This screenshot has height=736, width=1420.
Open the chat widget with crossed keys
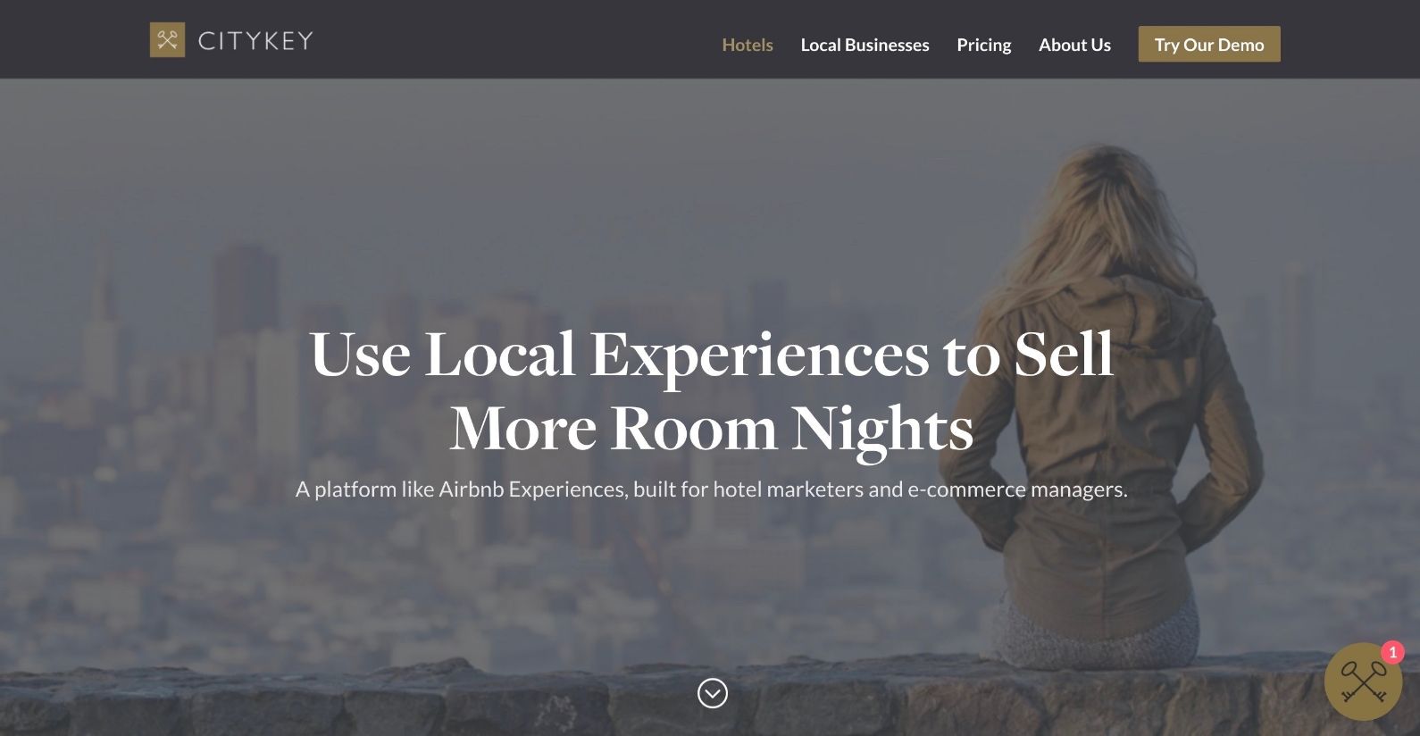point(1363,682)
